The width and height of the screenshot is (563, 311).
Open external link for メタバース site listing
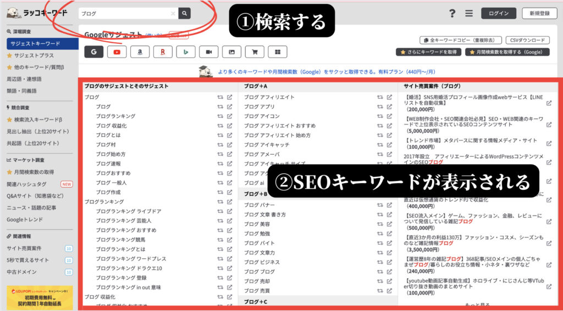point(549,143)
